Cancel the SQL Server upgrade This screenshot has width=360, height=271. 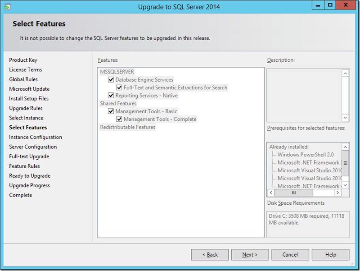coord(290,255)
